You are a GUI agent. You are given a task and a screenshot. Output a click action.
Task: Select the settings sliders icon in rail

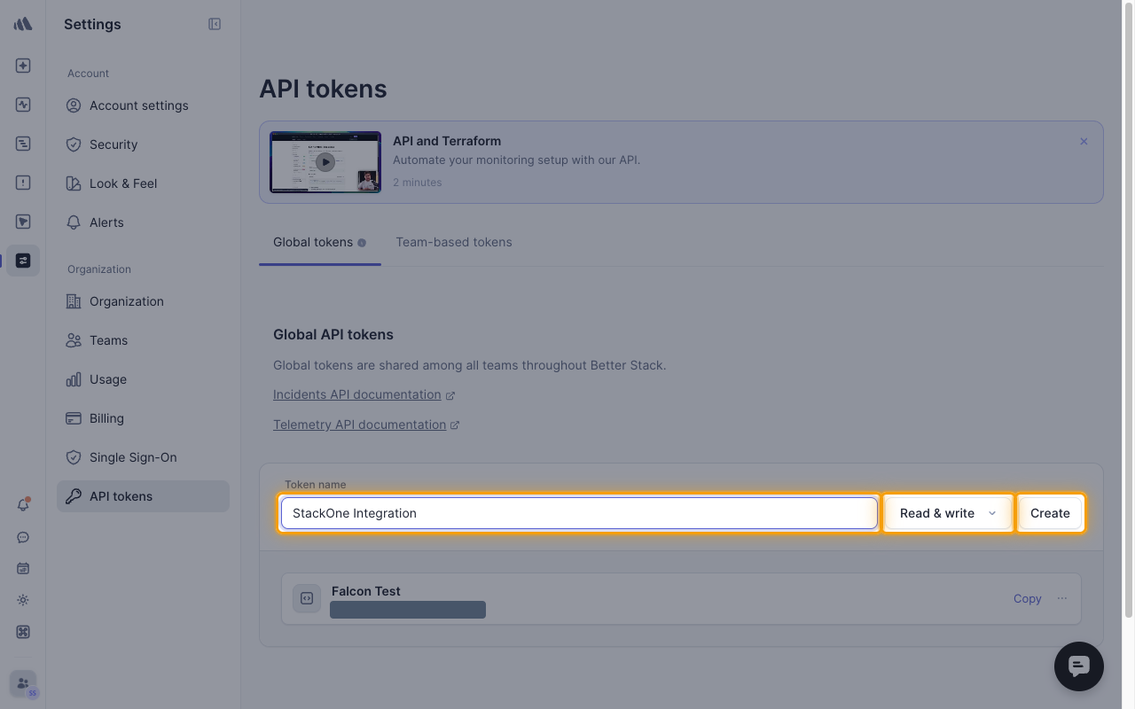click(23, 261)
